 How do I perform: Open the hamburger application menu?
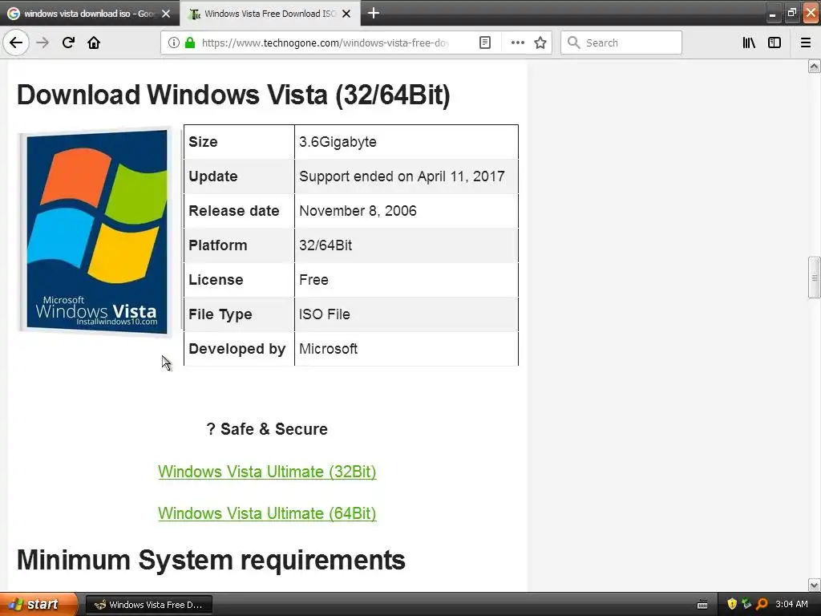tap(806, 43)
